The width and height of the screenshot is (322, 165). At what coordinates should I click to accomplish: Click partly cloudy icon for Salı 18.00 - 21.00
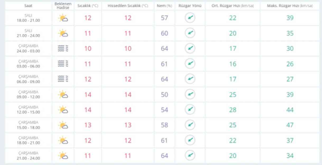[x=63, y=18]
